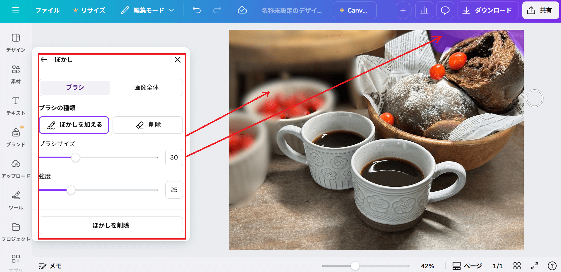The height and width of the screenshot is (272, 561).
Task: Click the undo arrow icon
Action: point(197,11)
